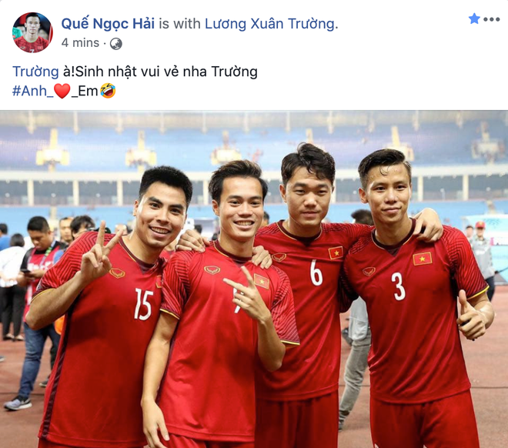Open tagged Lương Xuân Trường profile link

[269, 24]
